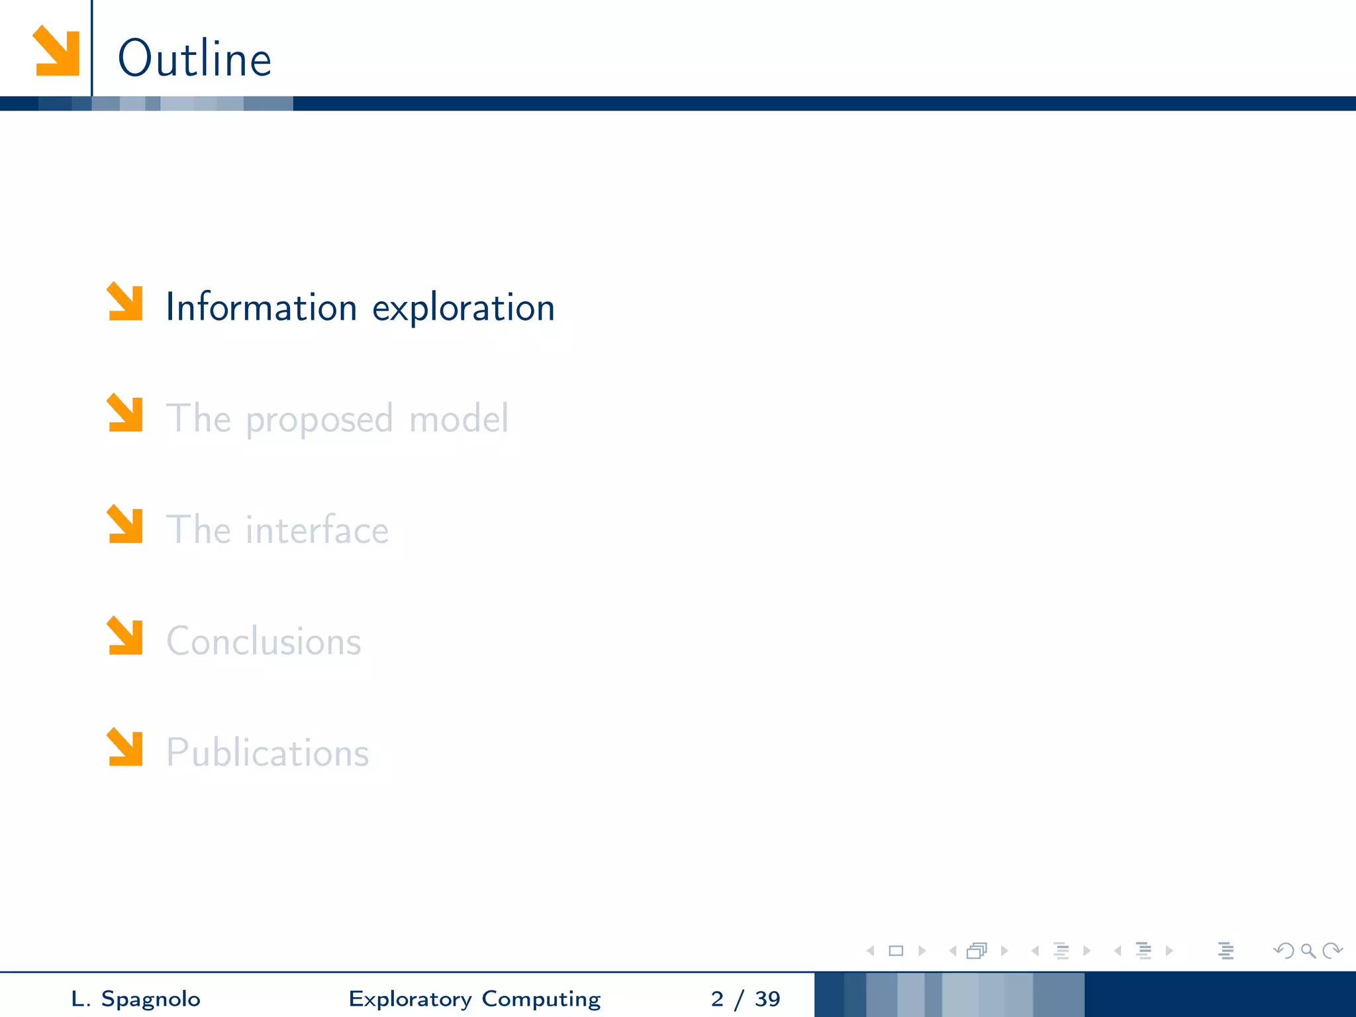Click the slide rectangle navigation icon

point(896,951)
